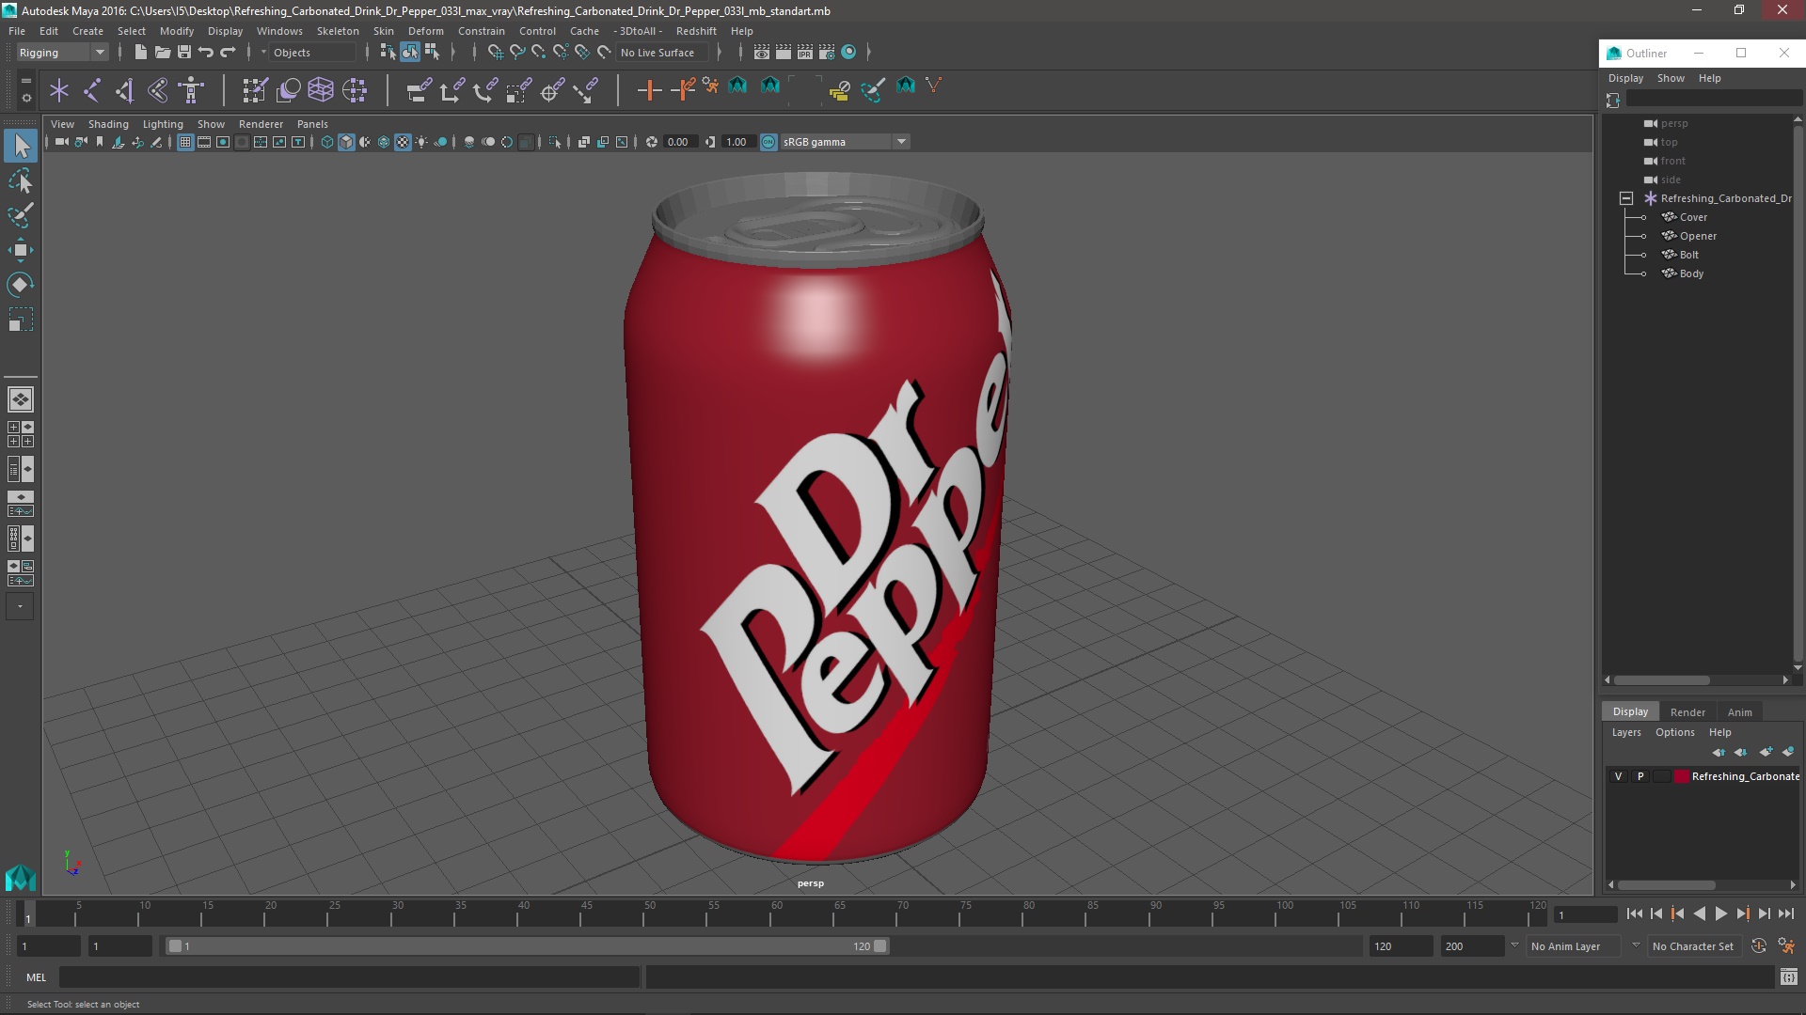Click the time range slider bar
The width and height of the screenshot is (1806, 1015).
pyautogui.click(x=527, y=946)
